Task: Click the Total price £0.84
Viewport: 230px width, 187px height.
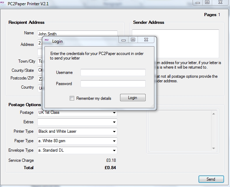Action: coord(110,168)
